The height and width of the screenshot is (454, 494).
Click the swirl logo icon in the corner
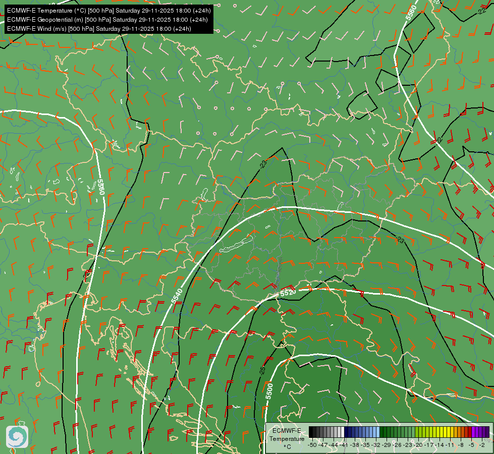coord(17,436)
